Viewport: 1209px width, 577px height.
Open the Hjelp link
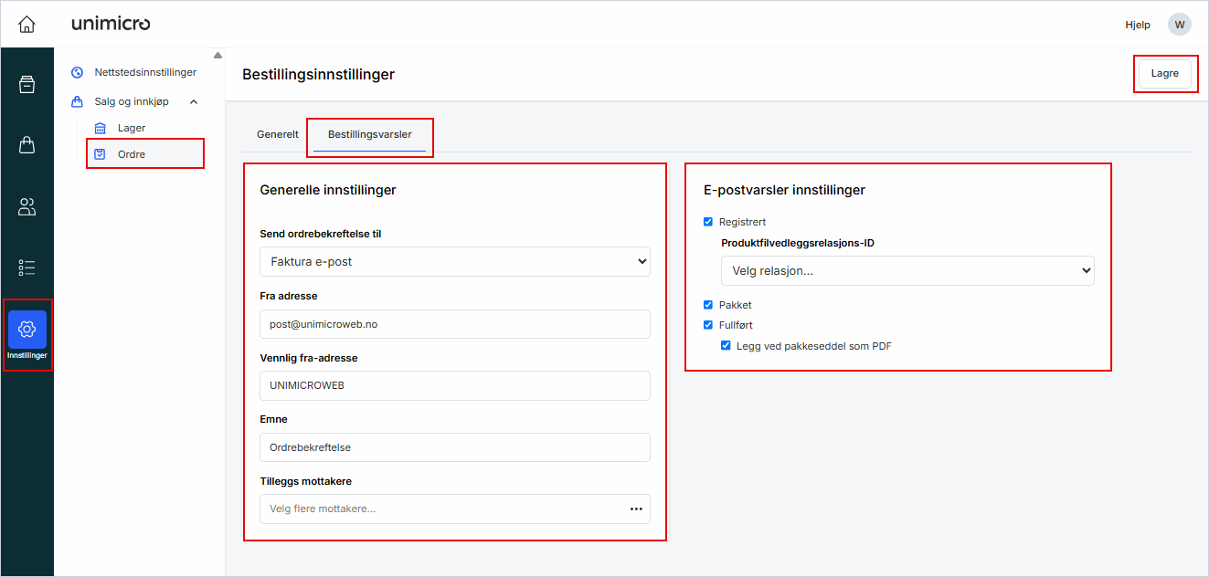(x=1137, y=25)
